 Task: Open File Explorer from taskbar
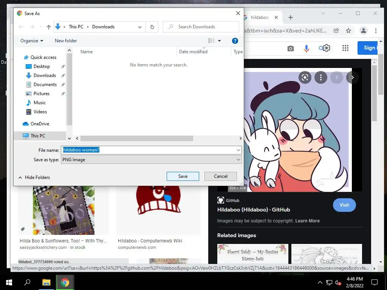pyautogui.click(x=46, y=282)
